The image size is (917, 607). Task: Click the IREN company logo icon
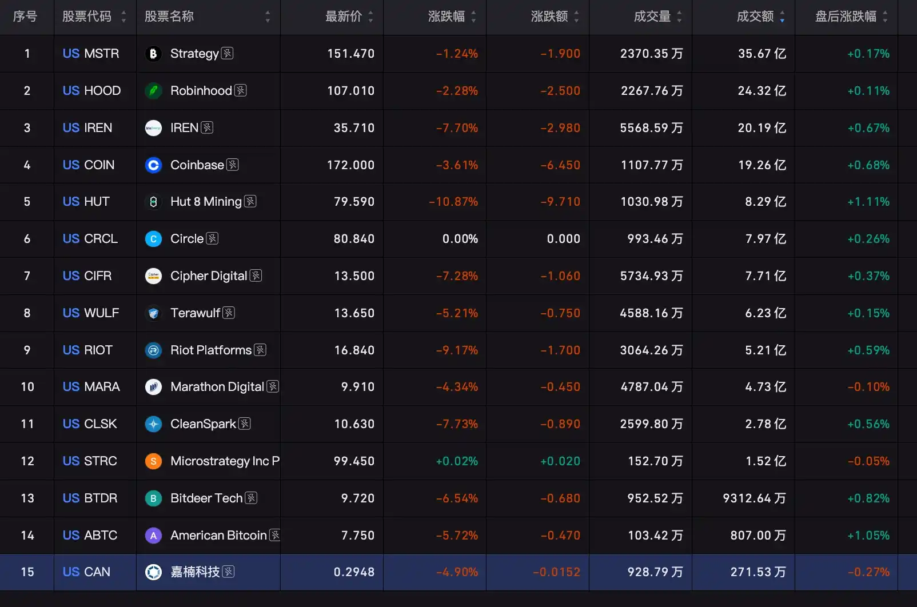click(153, 128)
